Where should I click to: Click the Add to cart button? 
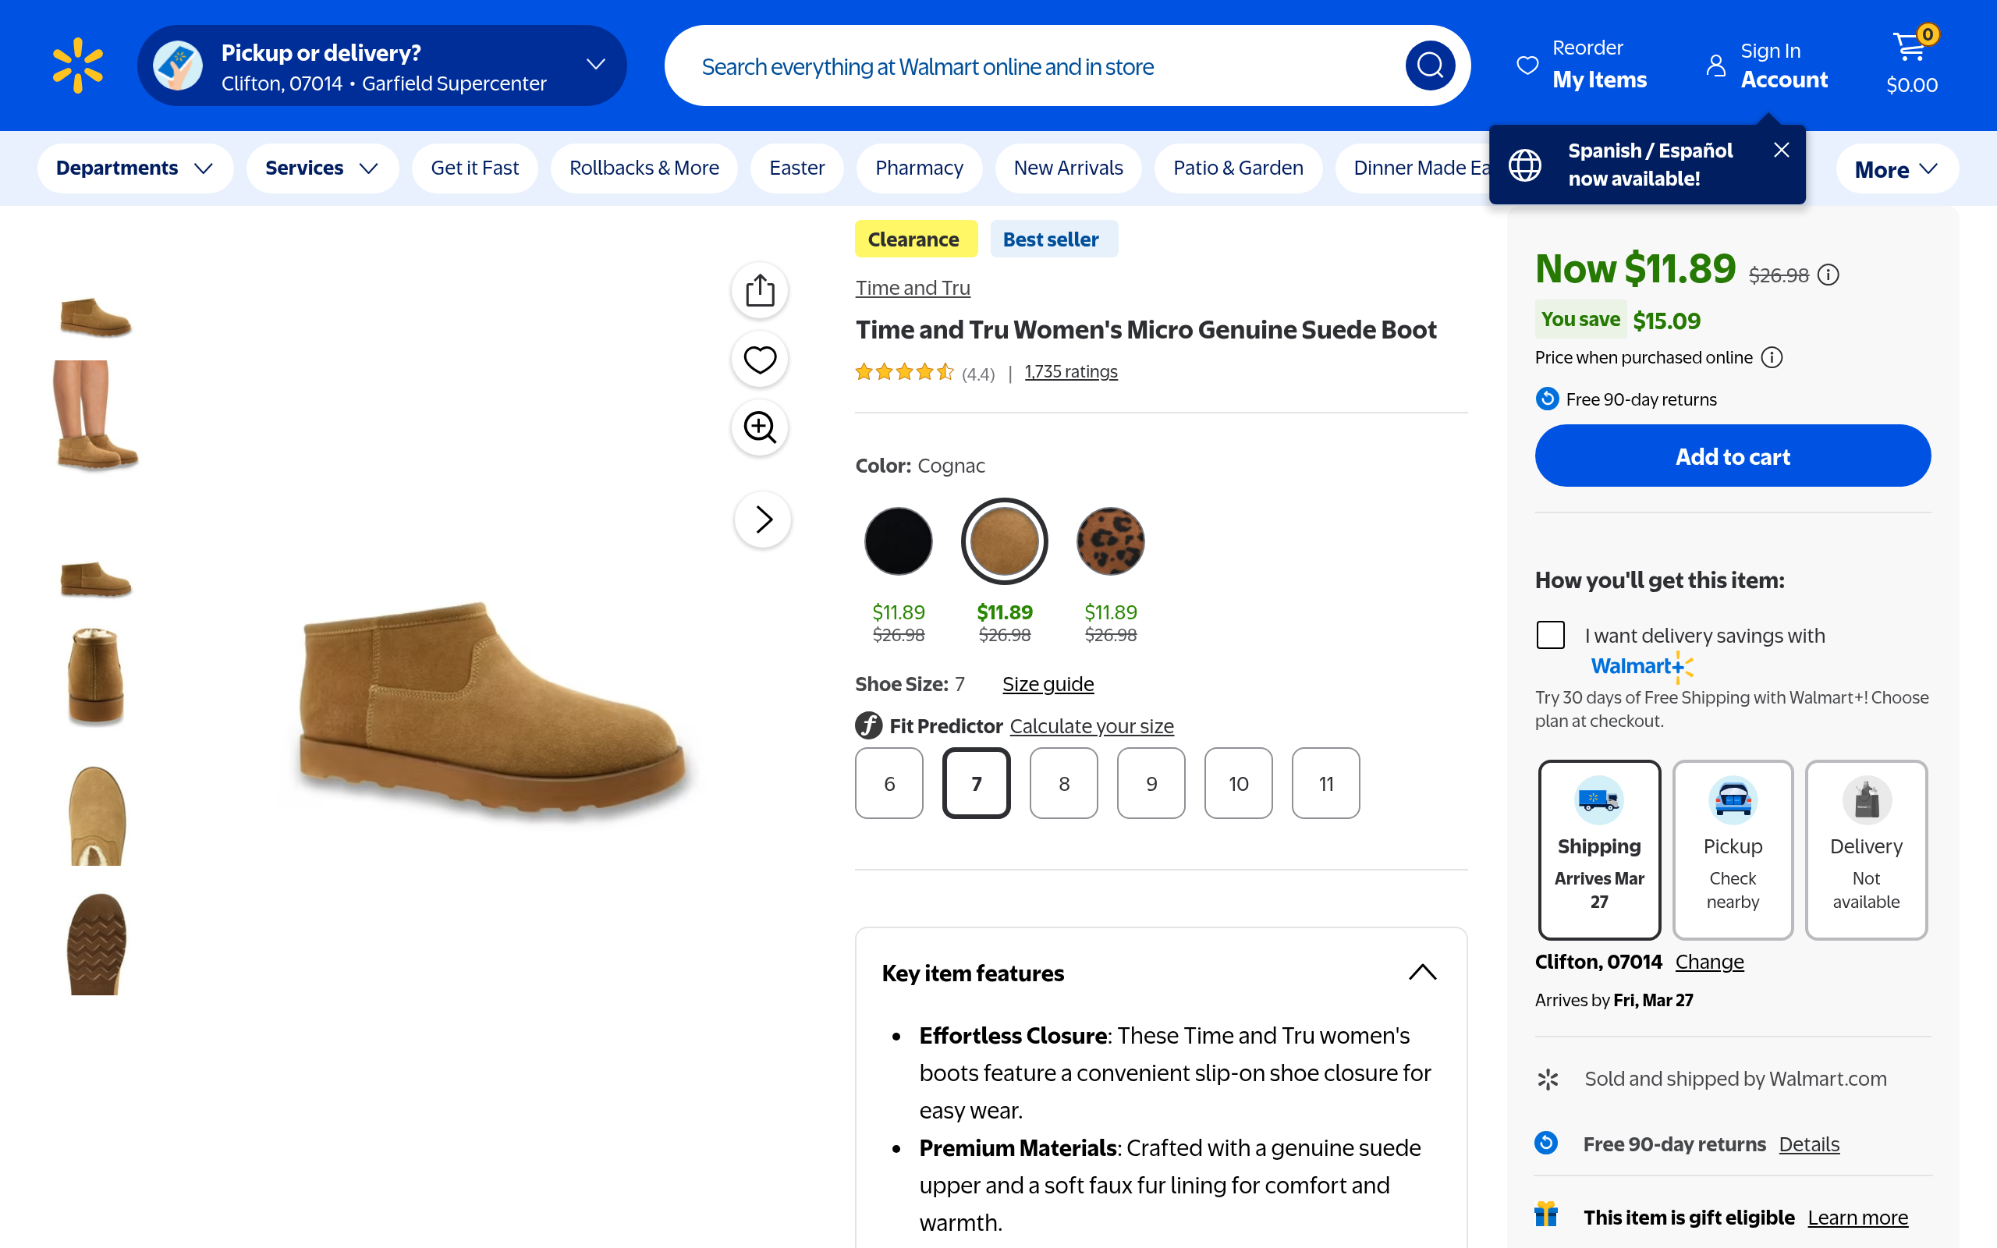(1732, 456)
